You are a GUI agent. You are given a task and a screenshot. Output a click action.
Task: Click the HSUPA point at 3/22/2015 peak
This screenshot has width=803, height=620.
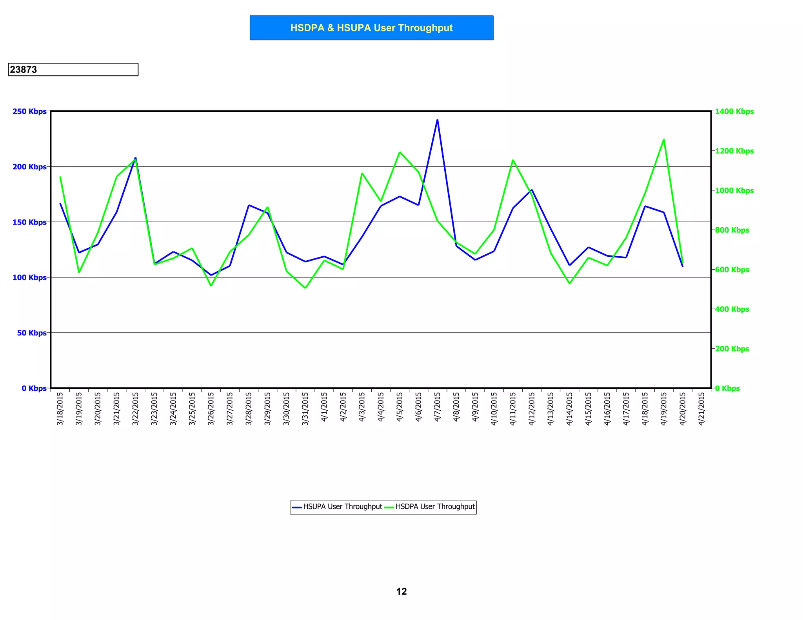click(136, 158)
